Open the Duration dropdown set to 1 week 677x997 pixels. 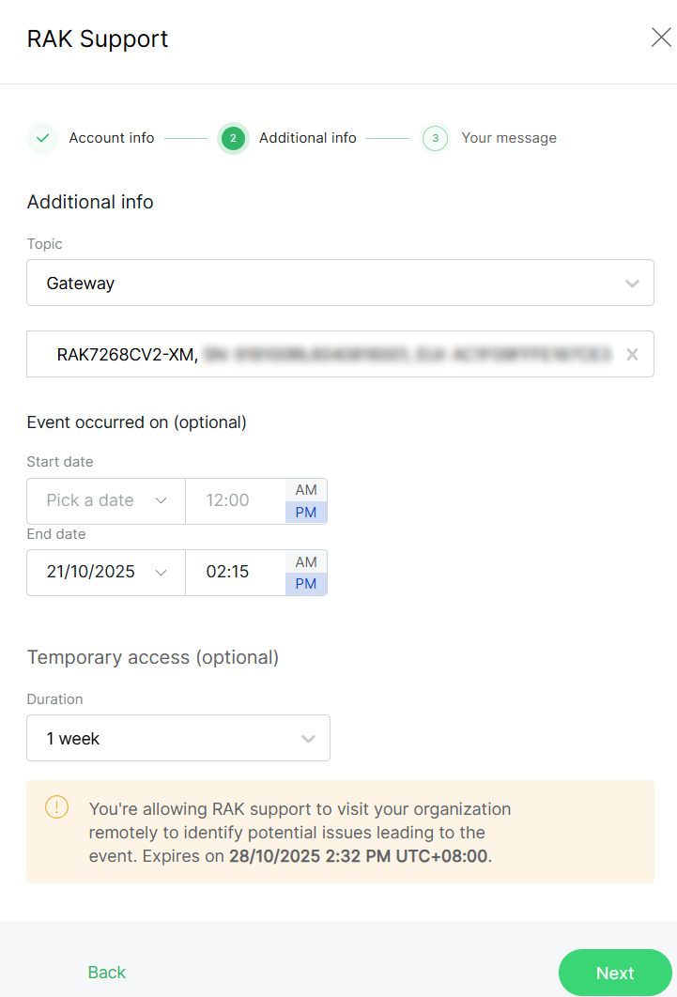(178, 739)
